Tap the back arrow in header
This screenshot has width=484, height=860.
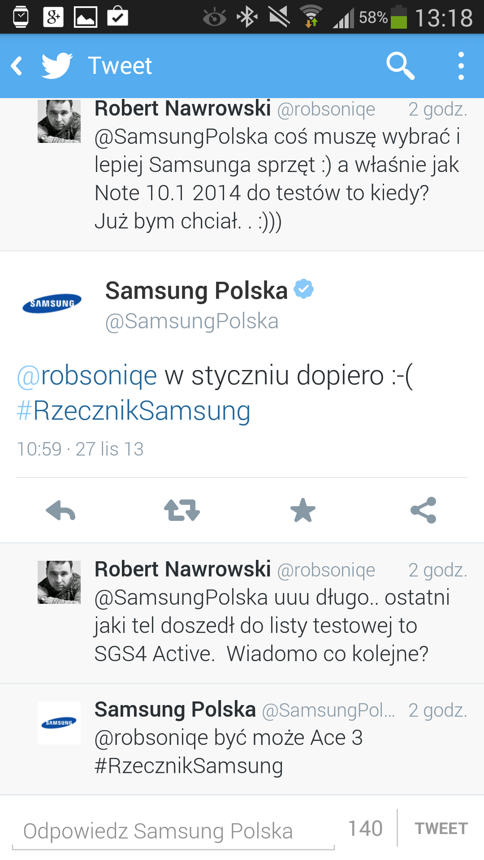(x=17, y=66)
